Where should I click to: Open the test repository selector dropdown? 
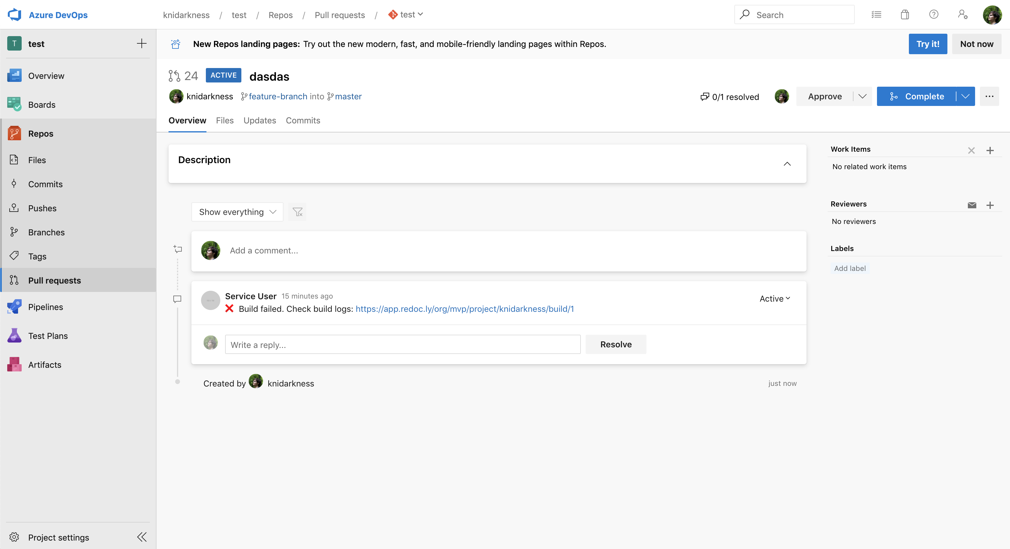coord(405,14)
